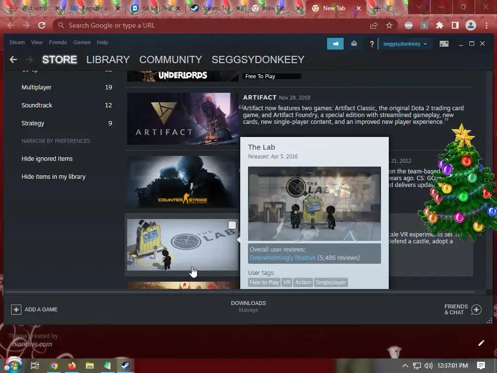Open Steam notifications envelope icon
This screenshot has width=497, height=373.
pos(354,44)
